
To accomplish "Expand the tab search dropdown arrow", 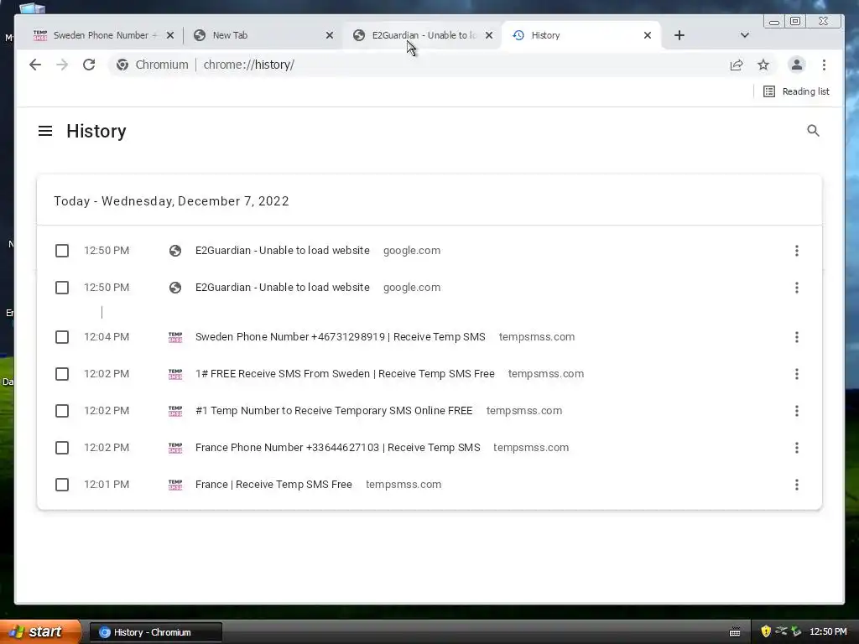I will click(x=745, y=35).
